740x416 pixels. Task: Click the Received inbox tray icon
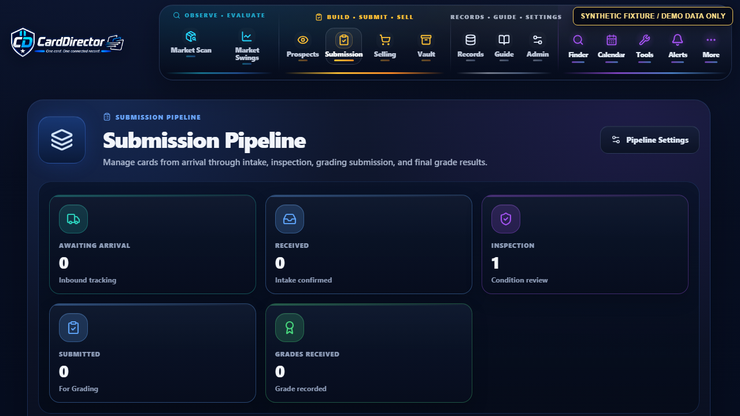tap(290, 219)
